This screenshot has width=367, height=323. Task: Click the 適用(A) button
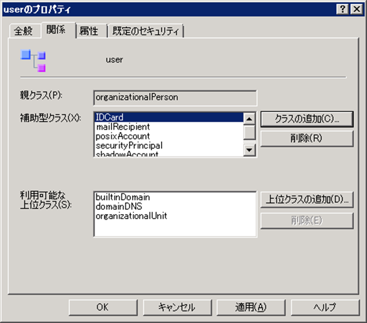tap(251, 307)
